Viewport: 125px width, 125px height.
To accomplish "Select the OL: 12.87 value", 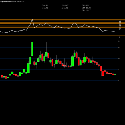I will point(86,10).
